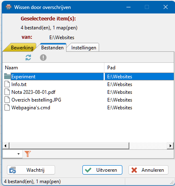Click the orange filter funnel icon

coord(28,154)
